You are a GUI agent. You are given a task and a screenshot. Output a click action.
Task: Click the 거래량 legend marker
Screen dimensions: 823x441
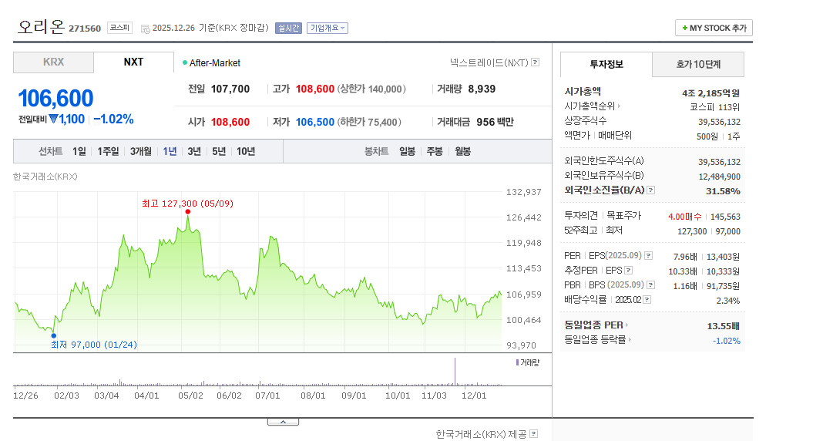pos(518,362)
